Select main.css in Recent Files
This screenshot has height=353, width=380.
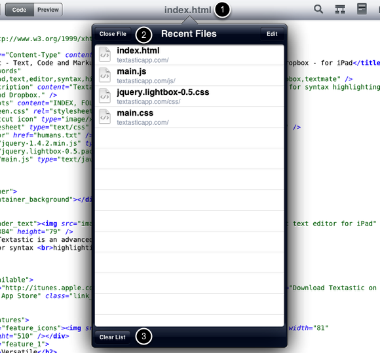(x=189, y=117)
